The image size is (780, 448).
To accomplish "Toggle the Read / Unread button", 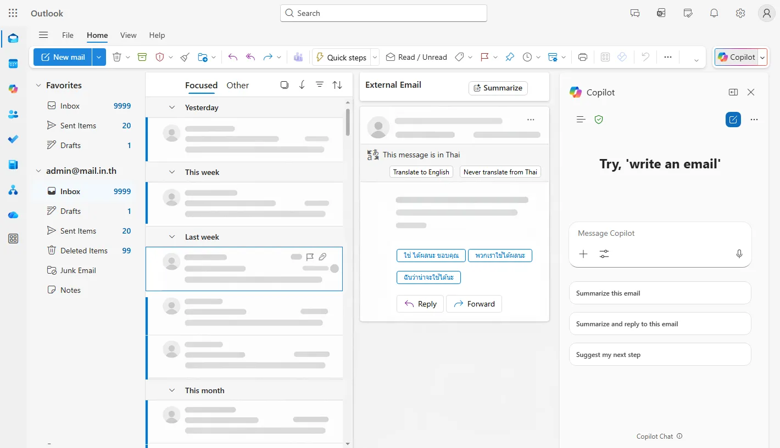I will tap(416, 57).
